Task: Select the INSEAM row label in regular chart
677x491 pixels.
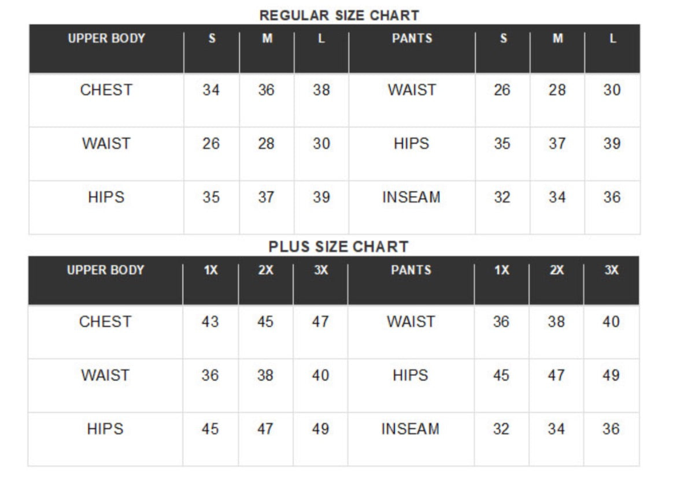Action: pos(411,198)
